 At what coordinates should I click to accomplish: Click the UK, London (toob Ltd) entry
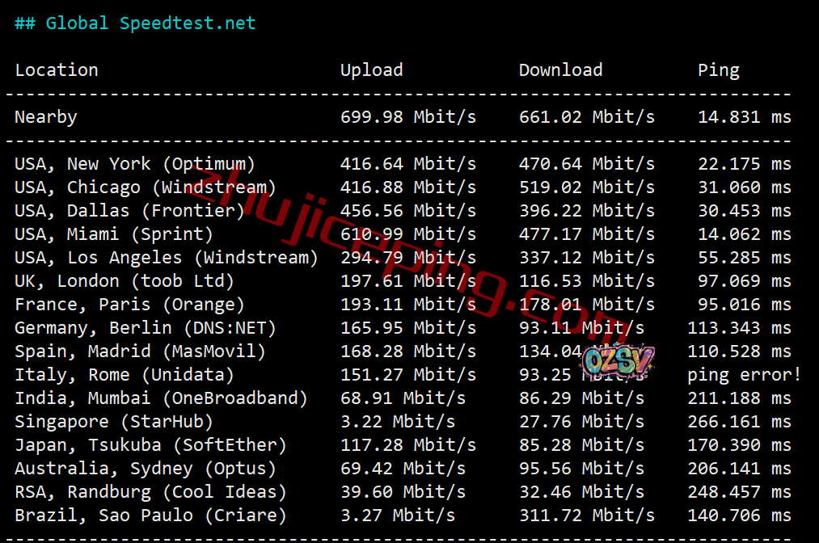coord(125,281)
